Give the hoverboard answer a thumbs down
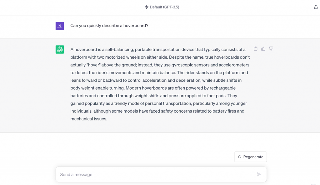The image size is (320, 185). click(271, 49)
